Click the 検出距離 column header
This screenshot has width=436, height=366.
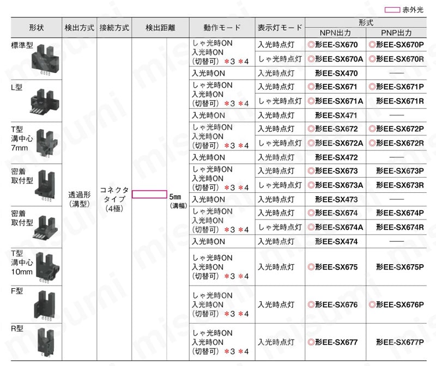tap(160, 28)
